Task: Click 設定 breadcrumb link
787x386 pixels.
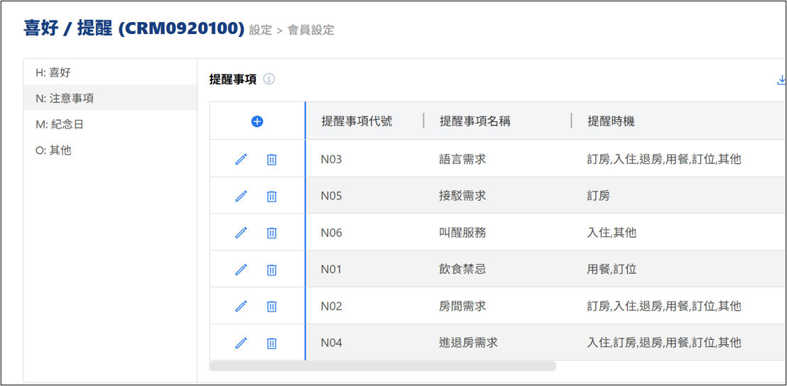Action: 261,30
